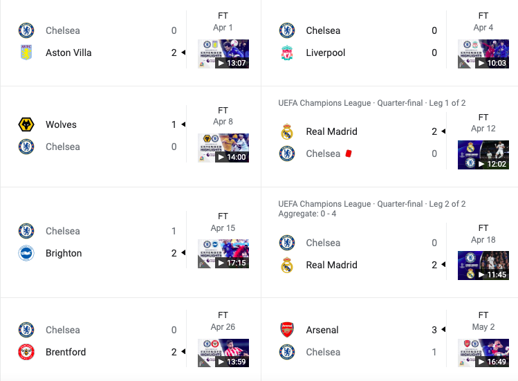Open the 12:02 Real Madrid highlights thumbnail
518x381 pixels.
tap(483, 155)
